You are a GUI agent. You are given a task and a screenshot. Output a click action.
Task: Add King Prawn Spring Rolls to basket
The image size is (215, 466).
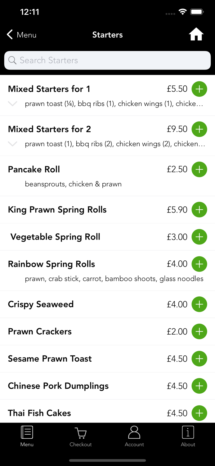(x=199, y=210)
